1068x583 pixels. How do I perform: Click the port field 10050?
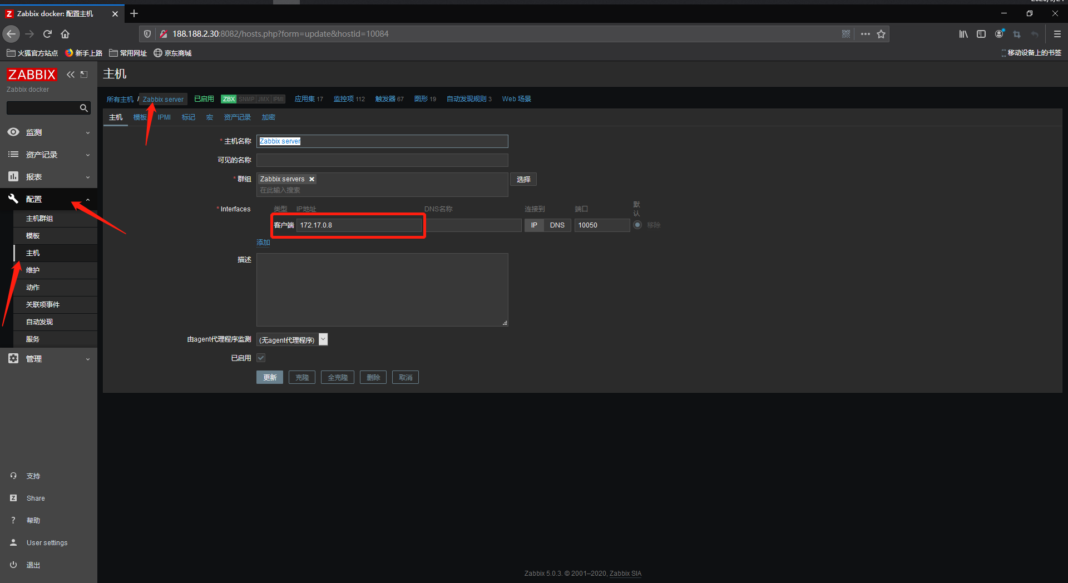pos(602,225)
